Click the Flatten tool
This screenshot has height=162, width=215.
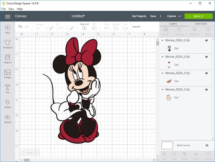pos(196,154)
